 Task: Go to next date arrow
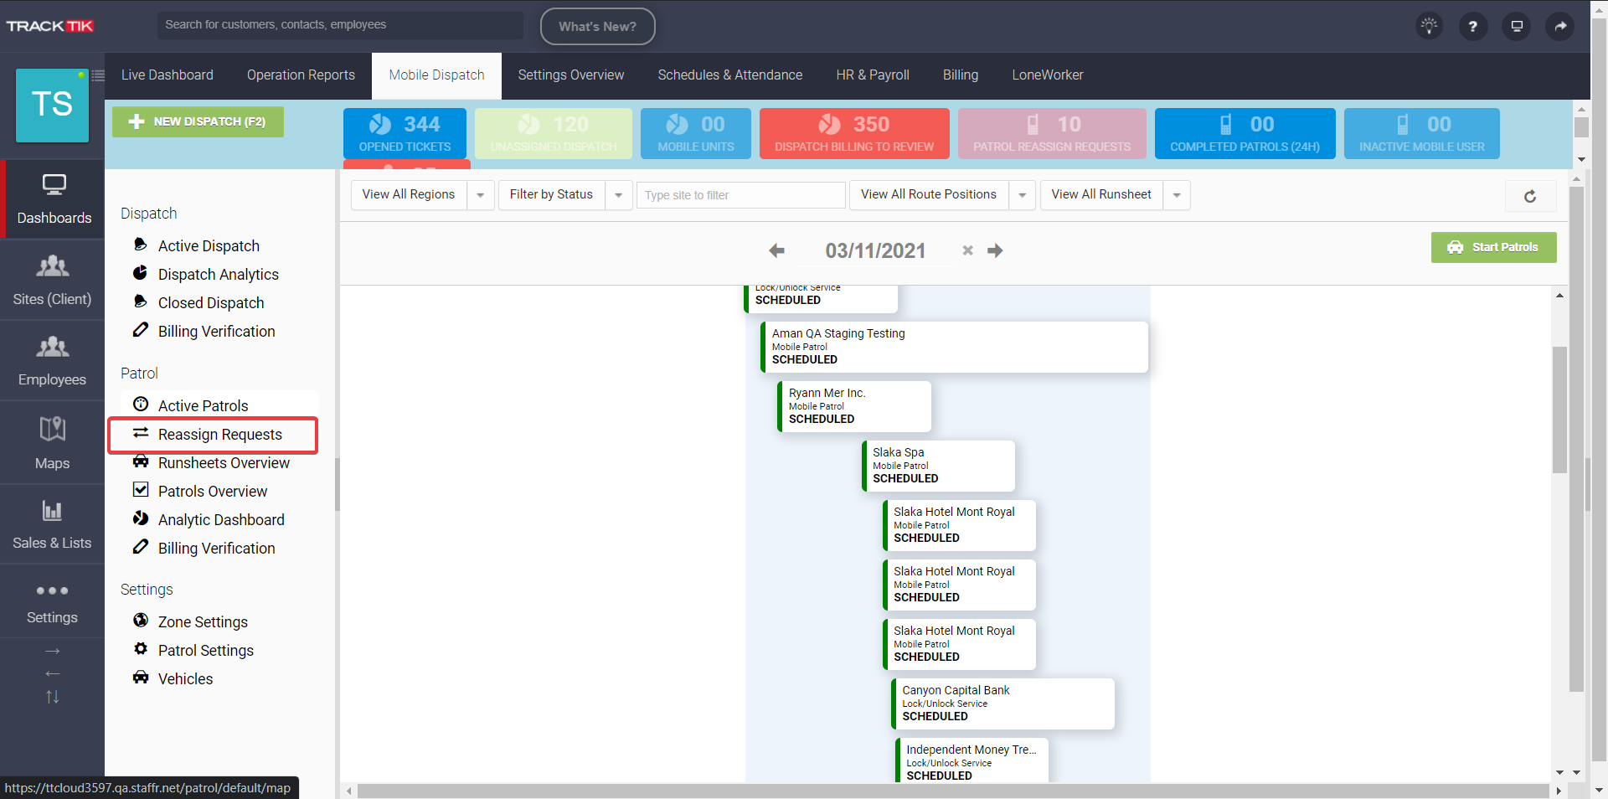995,250
